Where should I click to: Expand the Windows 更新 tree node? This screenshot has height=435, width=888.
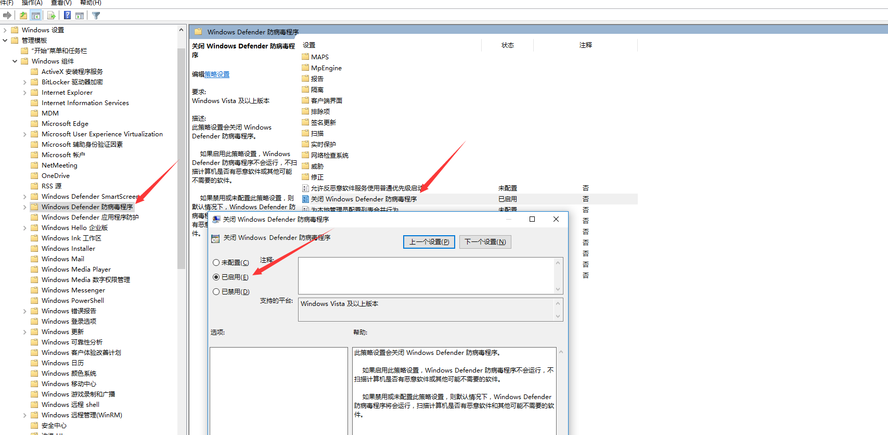tap(25, 332)
